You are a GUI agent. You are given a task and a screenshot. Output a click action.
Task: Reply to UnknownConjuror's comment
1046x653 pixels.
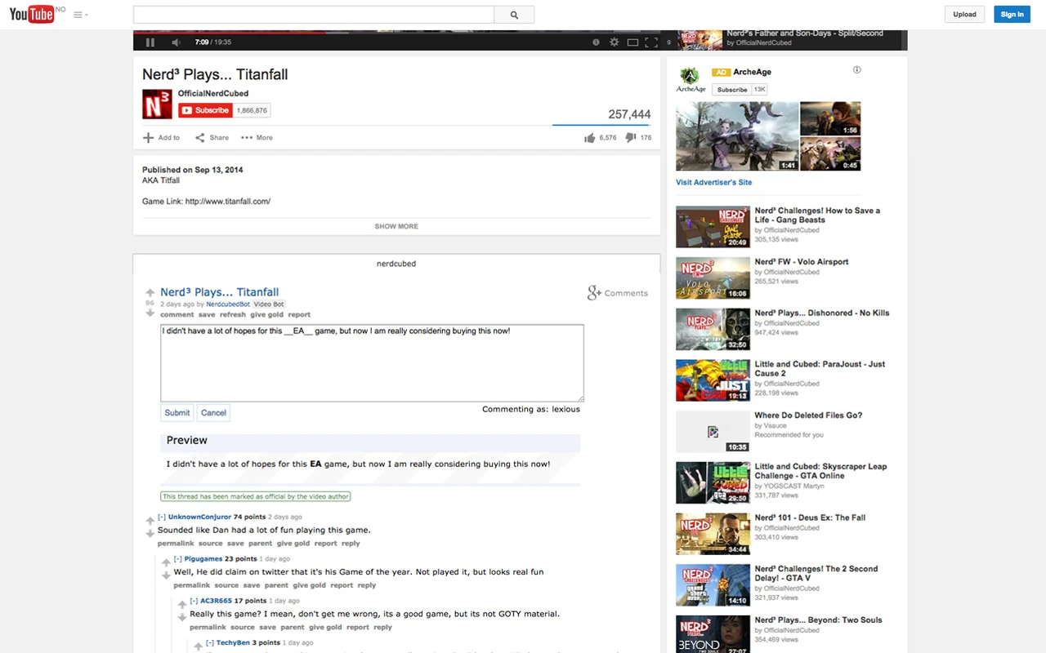click(351, 544)
